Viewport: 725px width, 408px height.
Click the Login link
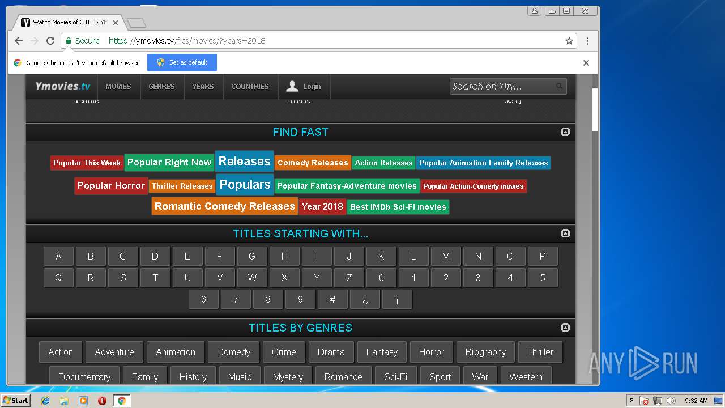[312, 86]
